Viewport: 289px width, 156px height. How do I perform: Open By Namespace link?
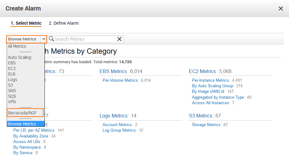pyautogui.click(x=27, y=147)
